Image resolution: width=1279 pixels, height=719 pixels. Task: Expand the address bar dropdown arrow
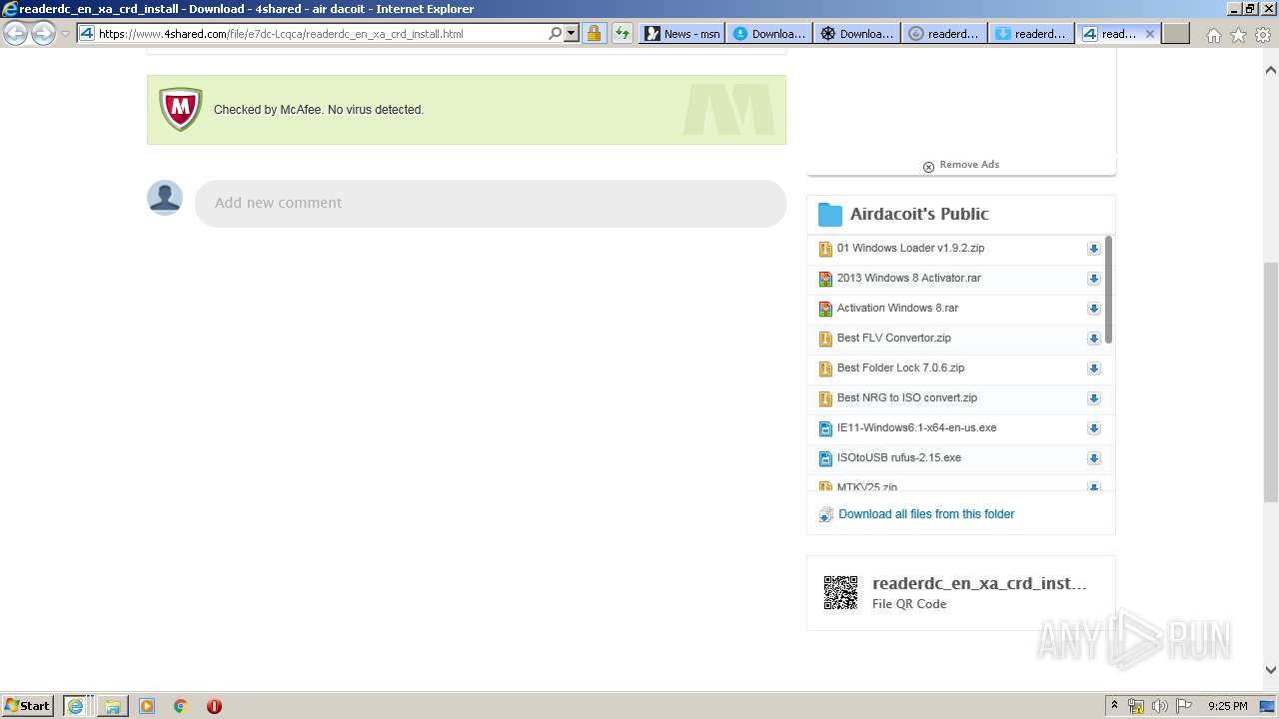(572, 33)
